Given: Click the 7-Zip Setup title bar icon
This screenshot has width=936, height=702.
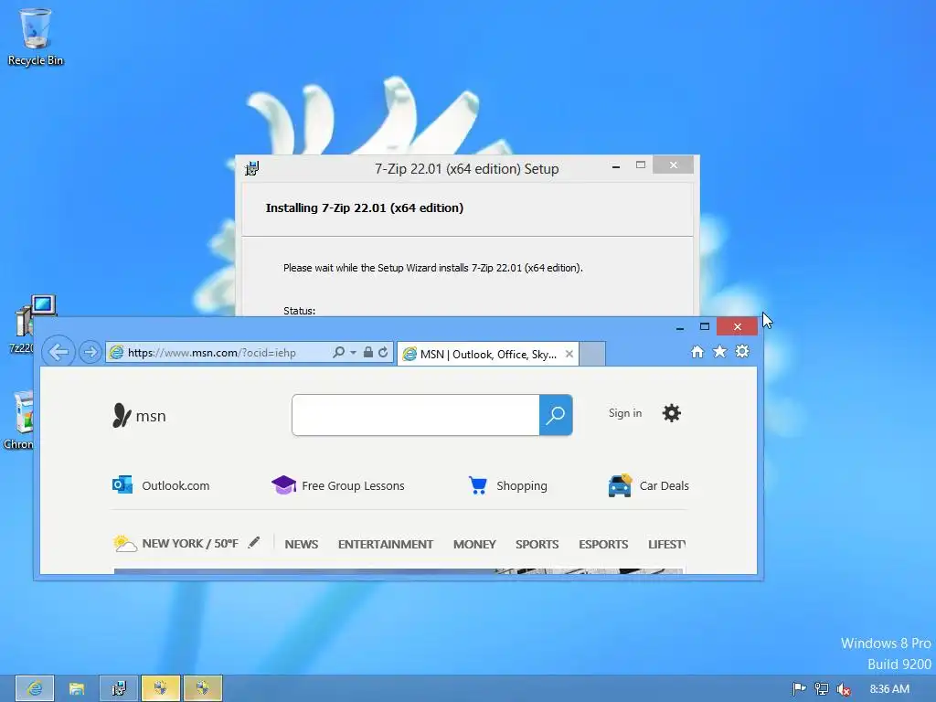Looking at the screenshot, I should pyautogui.click(x=252, y=169).
